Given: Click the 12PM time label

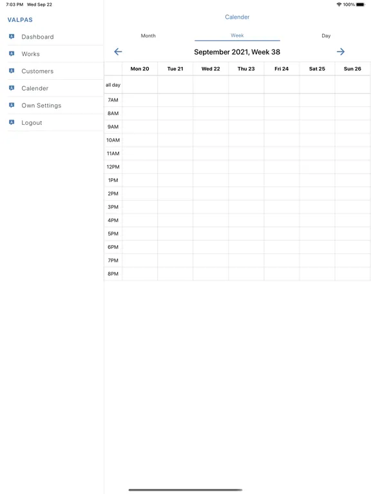Looking at the screenshot, I should pos(113,167).
